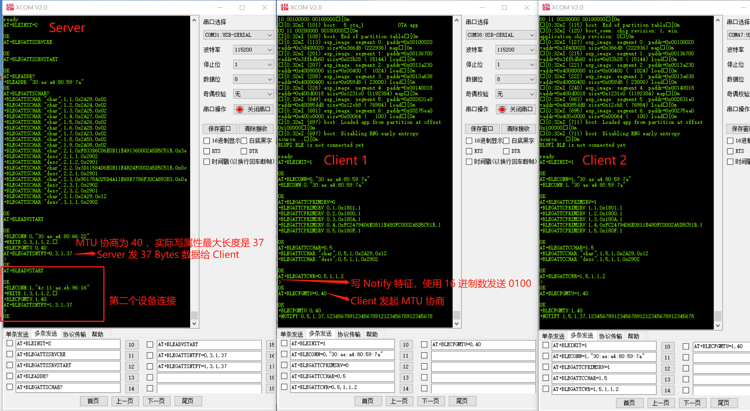Click 清除接收 button in Client 1 window
The image size is (750, 411).
[x=519, y=129]
